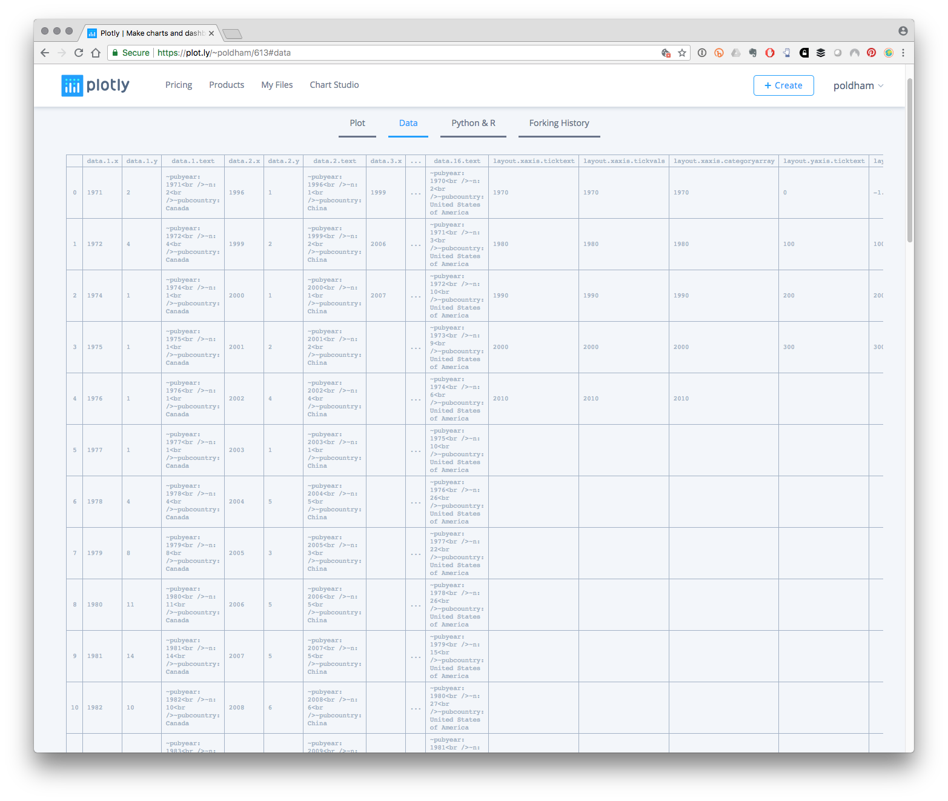Bookmark this page with the star
Viewport: 948px width, 801px height.
tap(682, 53)
